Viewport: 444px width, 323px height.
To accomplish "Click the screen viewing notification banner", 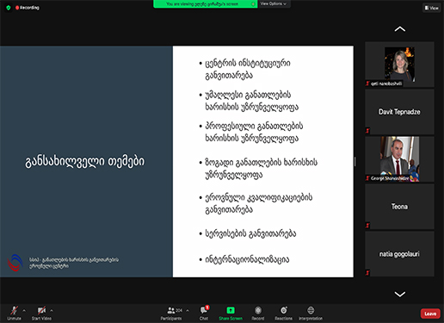I will (x=206, y=3).
